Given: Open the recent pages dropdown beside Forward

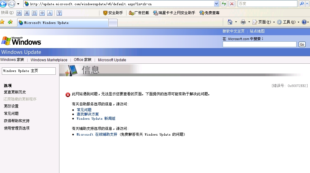Looking at the screenshot, I should pos(18,4).
